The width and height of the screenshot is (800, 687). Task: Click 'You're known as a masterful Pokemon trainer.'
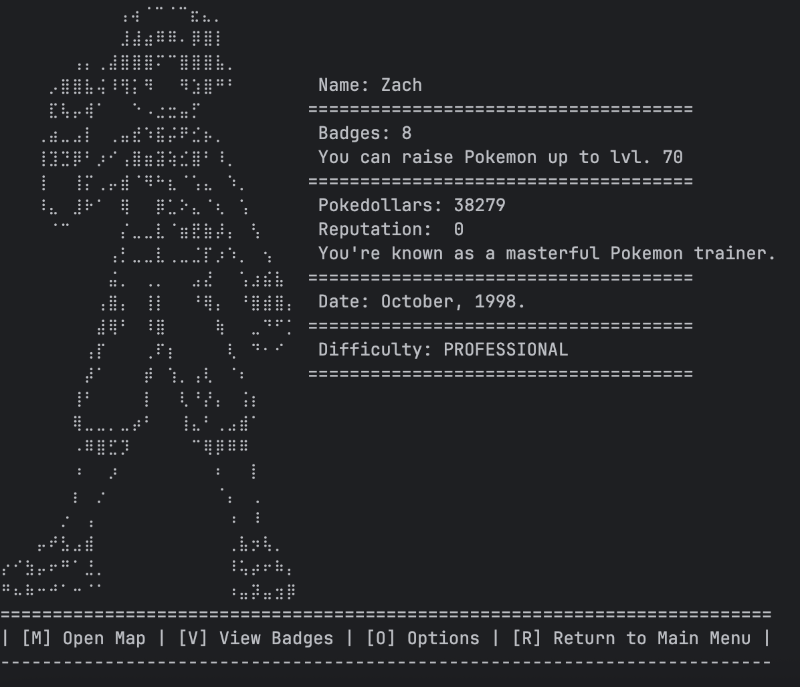[547, 253]
